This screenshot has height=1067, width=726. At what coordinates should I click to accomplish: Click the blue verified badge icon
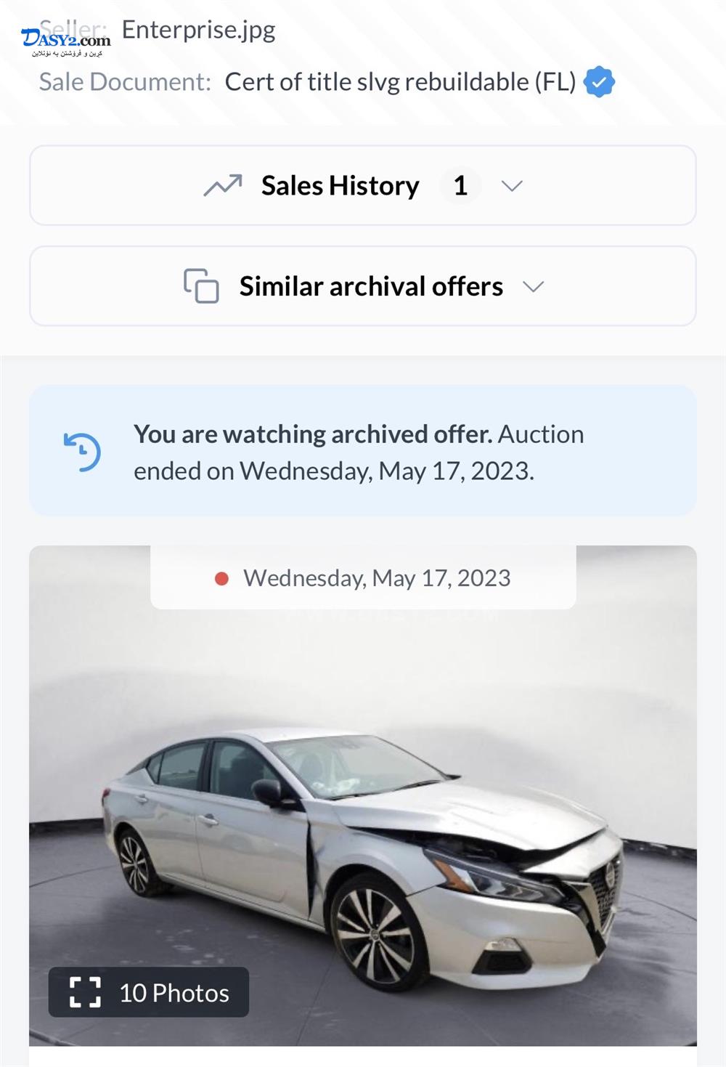click(599, 82)
